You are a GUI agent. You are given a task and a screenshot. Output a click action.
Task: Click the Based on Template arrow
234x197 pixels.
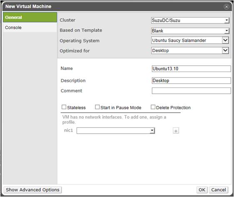click(227, 31)
